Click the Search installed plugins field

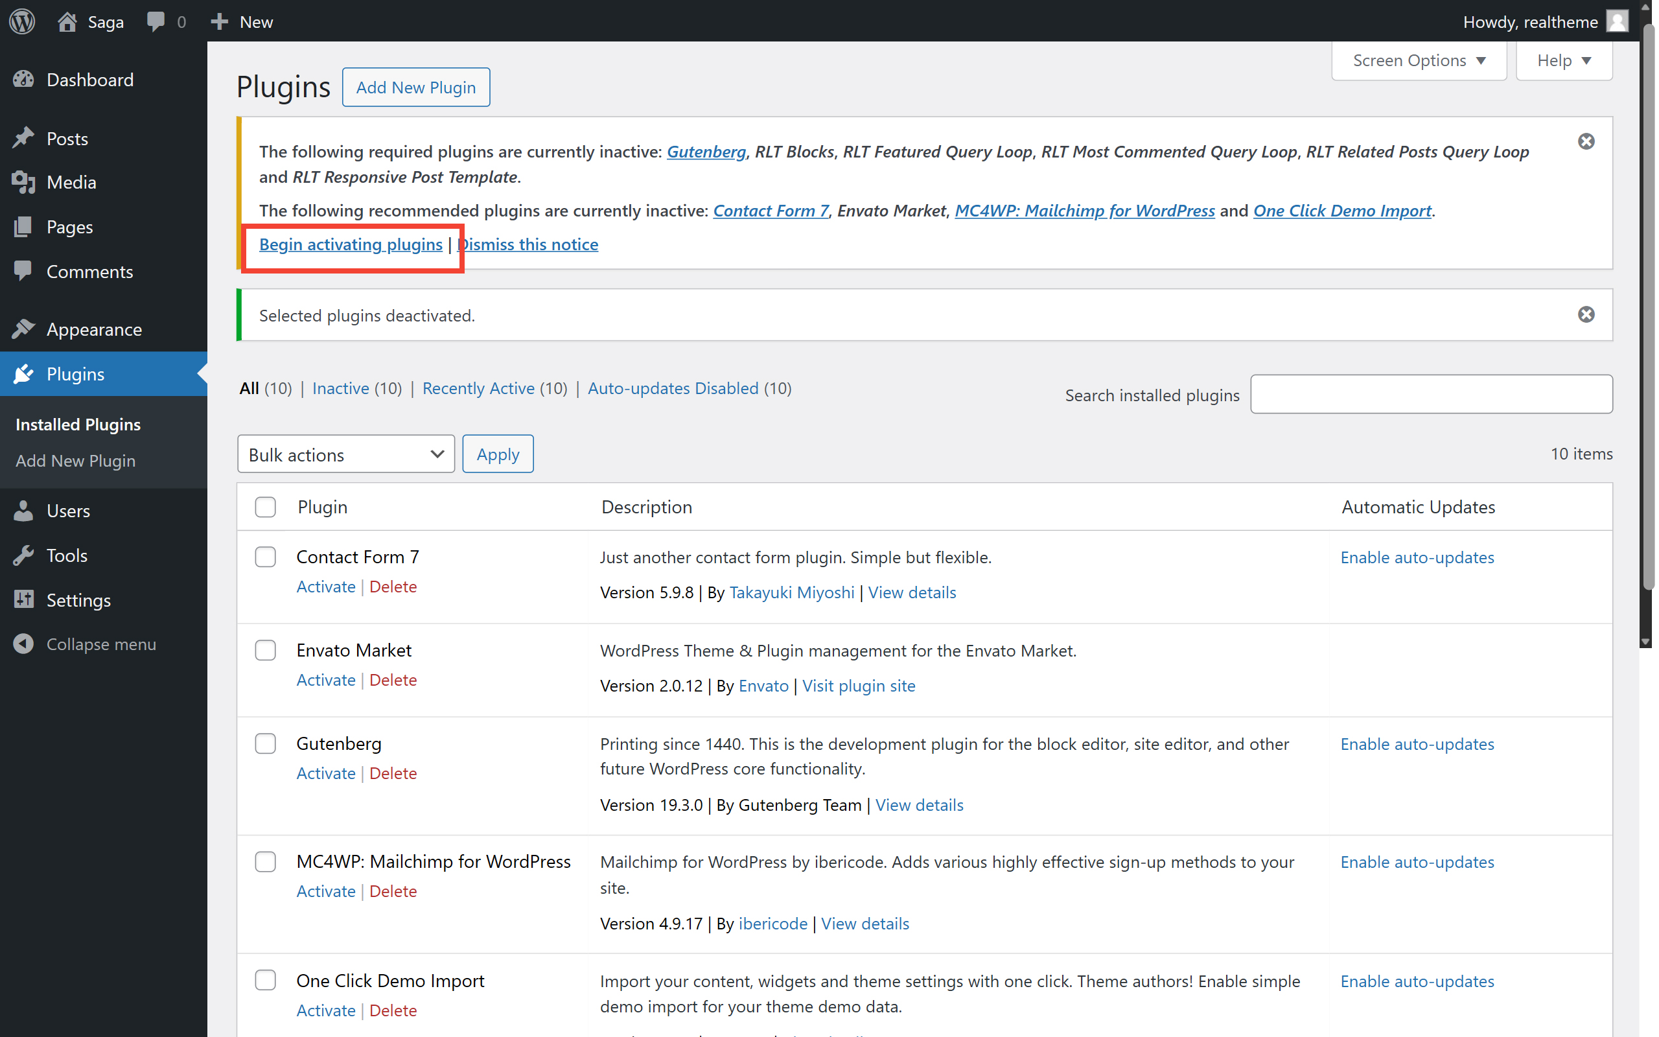(x=1431, y=394)
